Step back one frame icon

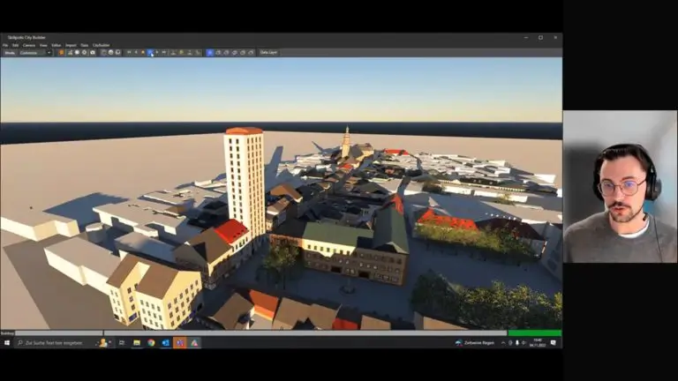(136, 52)
